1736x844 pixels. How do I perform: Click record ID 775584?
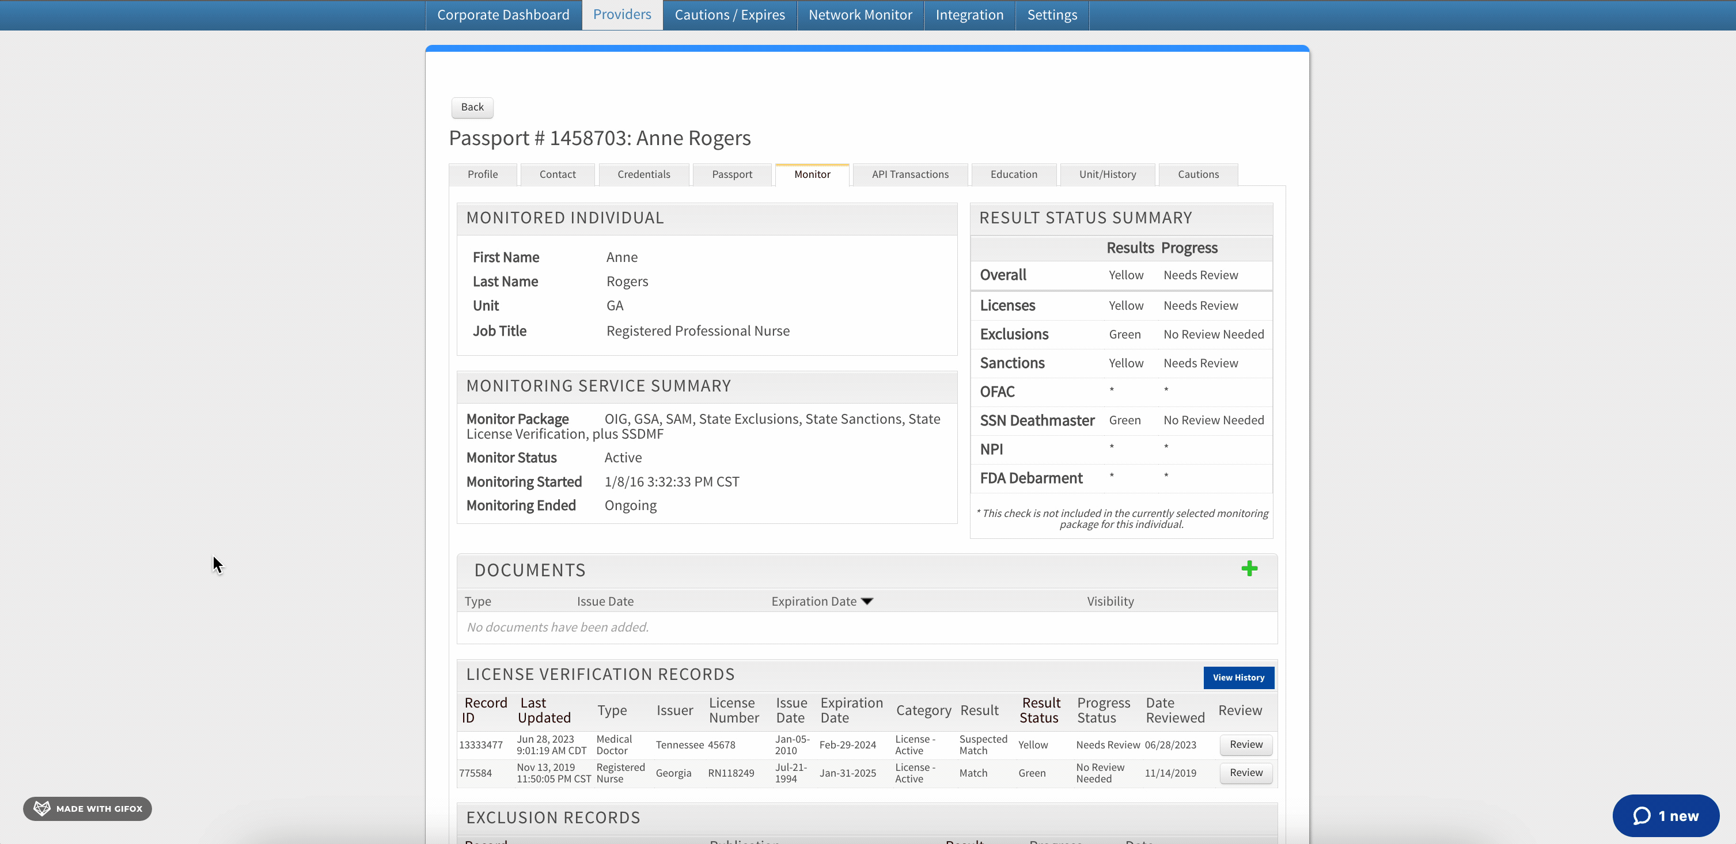click(x=475, y=773)
